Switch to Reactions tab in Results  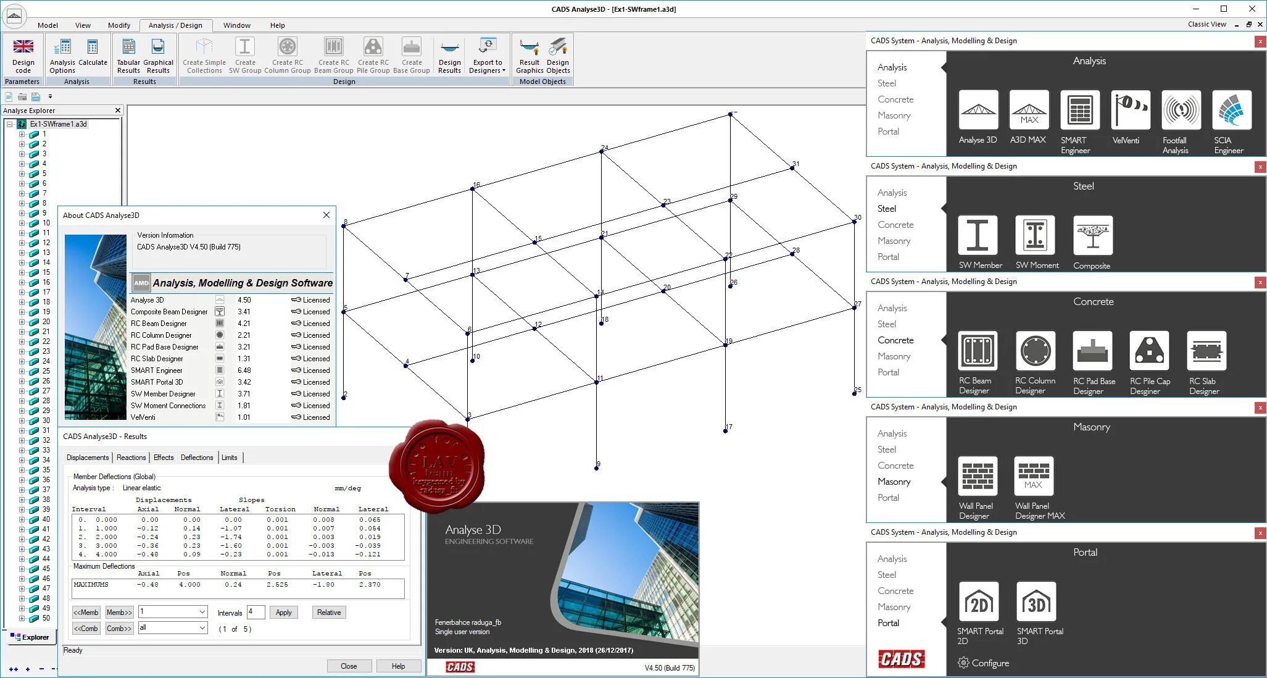coord(131,458)
